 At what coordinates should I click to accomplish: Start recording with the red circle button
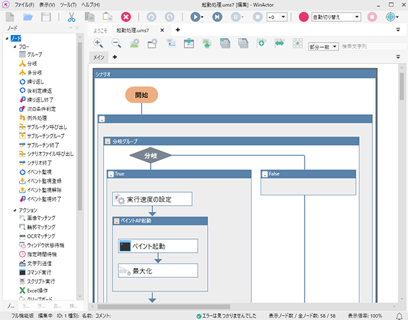point(304,17)
